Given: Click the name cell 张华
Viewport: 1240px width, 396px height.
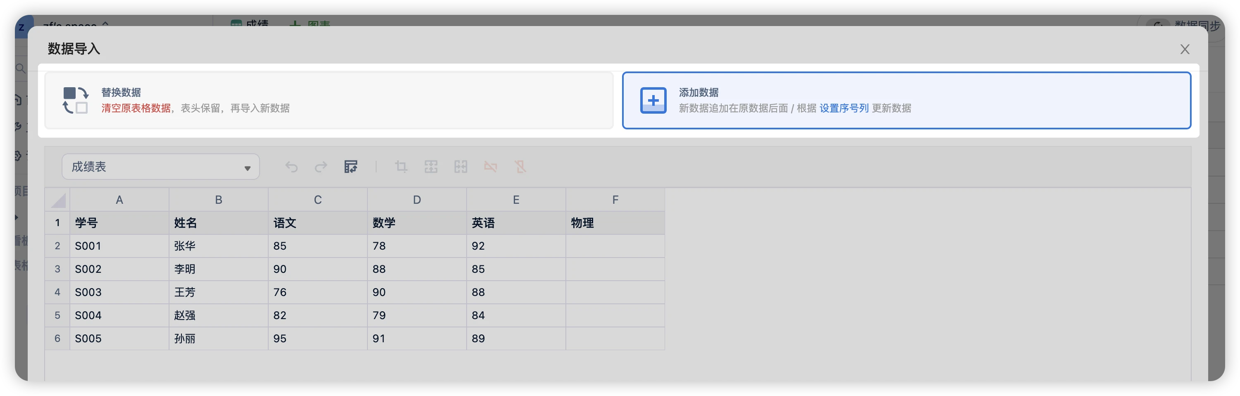Looking at the screenshot, I should (x=219, y=246).
